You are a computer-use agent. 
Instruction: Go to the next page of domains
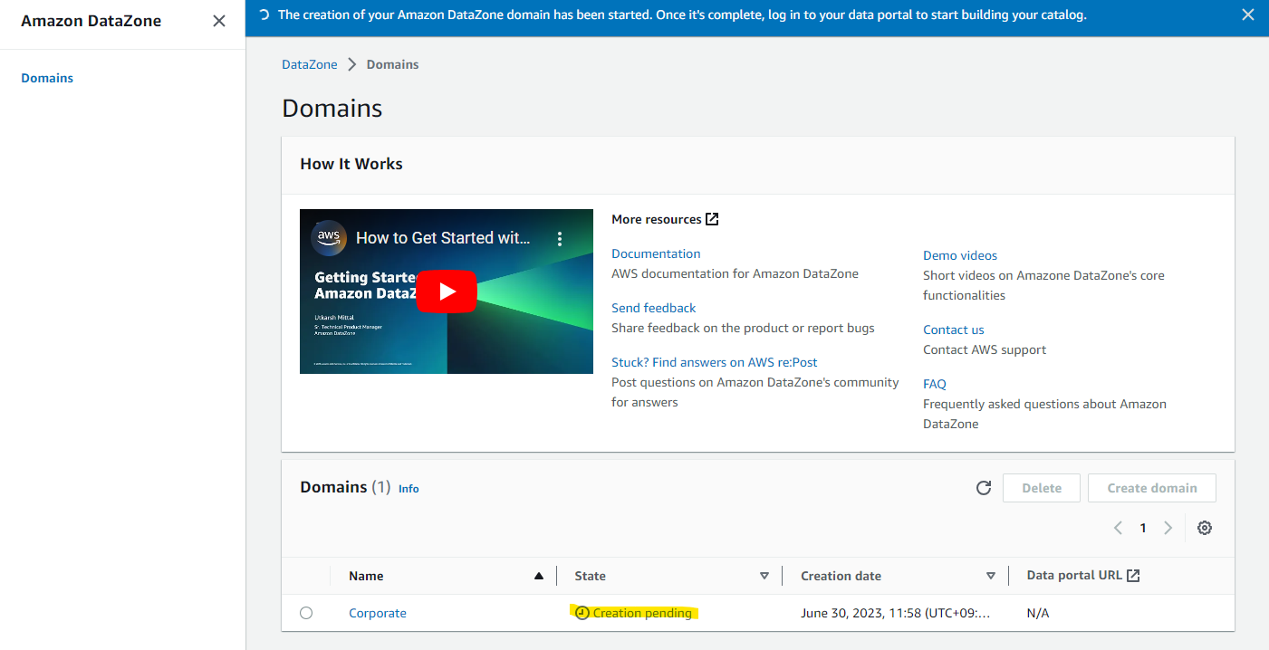tap(1168, 528)
